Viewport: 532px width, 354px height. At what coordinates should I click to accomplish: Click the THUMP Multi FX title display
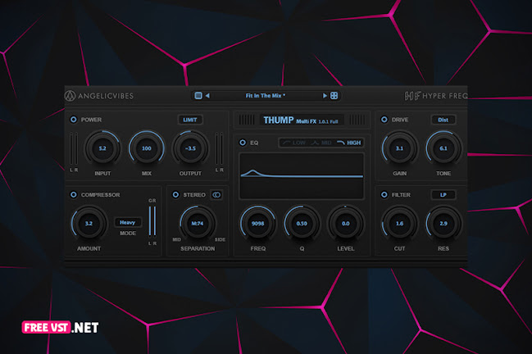[x=302, y=120]
